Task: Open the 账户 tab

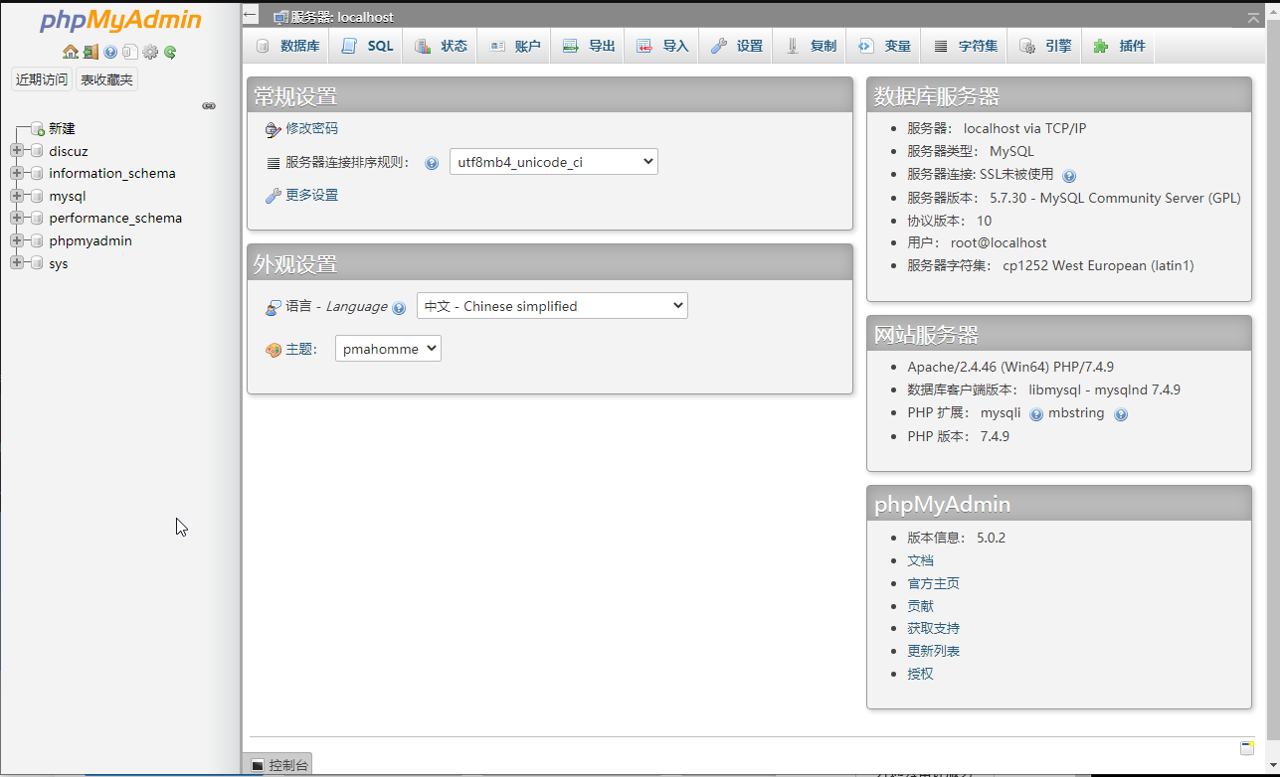Action: point(513,46)
